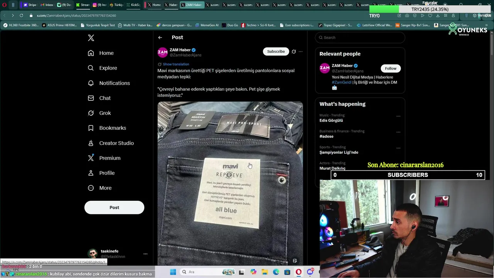This screenshot has width=494, height=278.
Task: Click taskinefe profile avatar
Action: (x=92, y=254)
